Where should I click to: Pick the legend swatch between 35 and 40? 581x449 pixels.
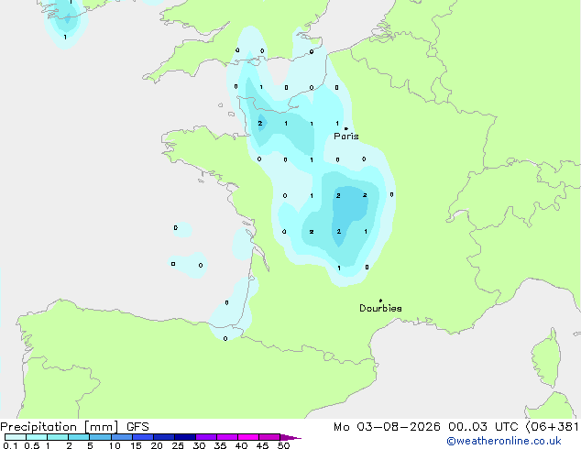[227, 437]
